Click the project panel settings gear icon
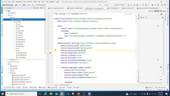The height and width of the screenshot is (96, 170). tap(41, 8)
